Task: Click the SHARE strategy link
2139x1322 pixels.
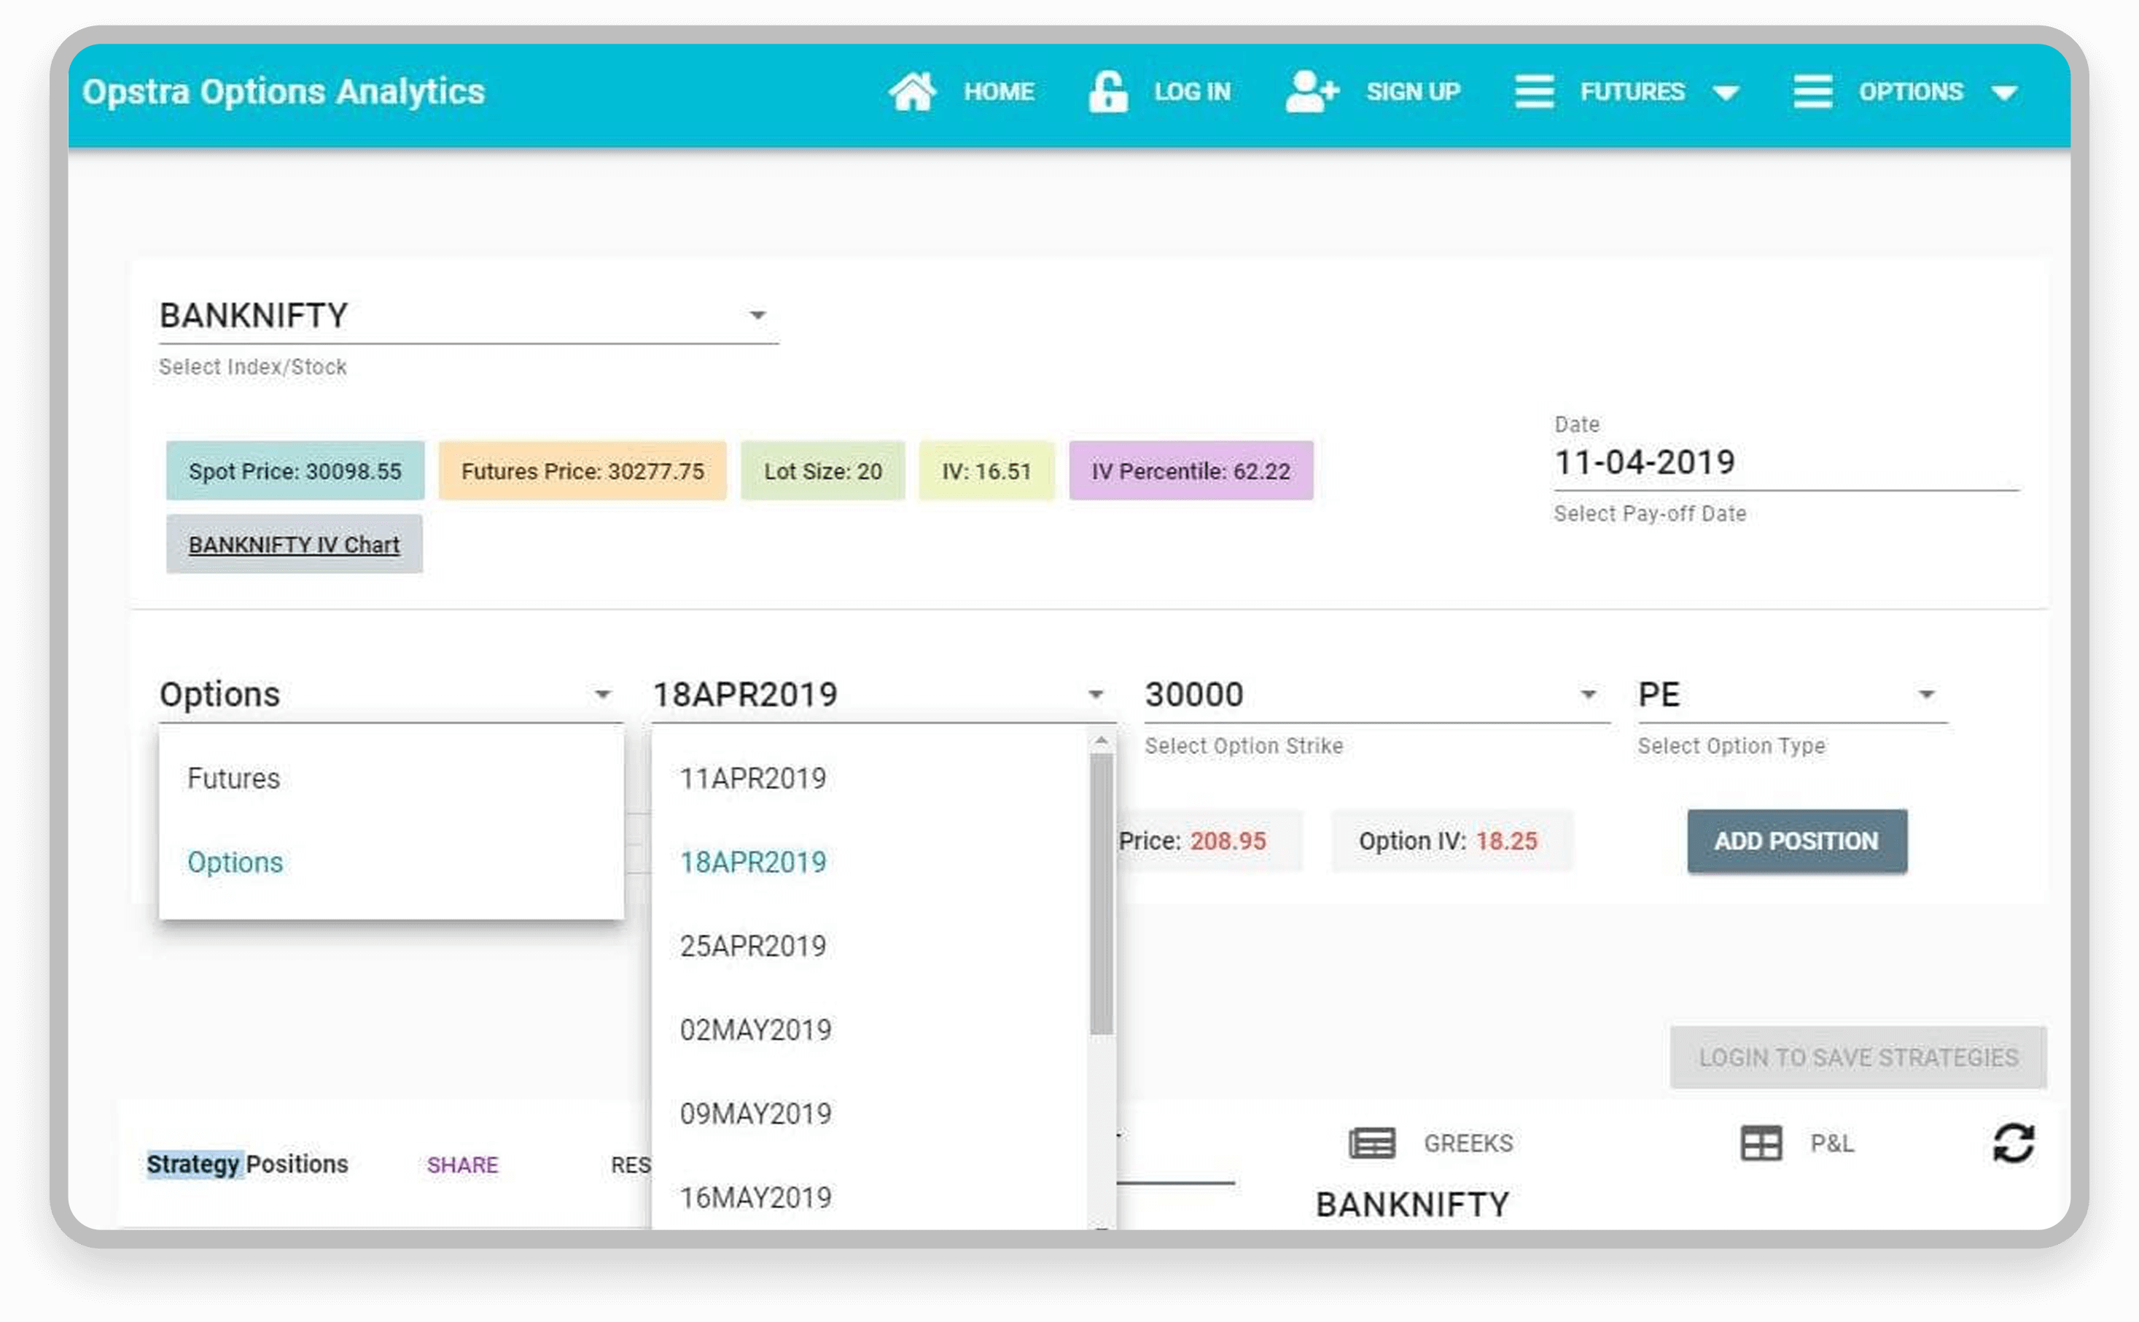Action: 462,1164
